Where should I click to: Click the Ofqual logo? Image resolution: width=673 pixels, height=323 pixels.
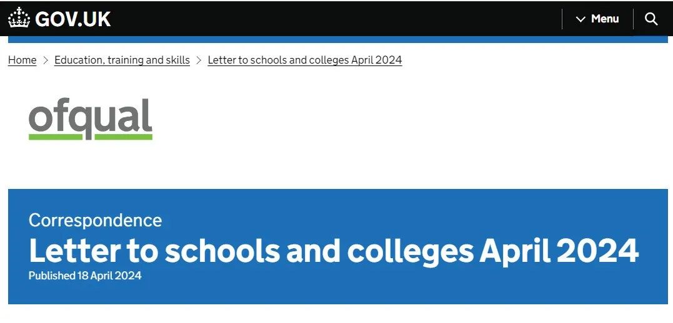(x=91, y=119)
